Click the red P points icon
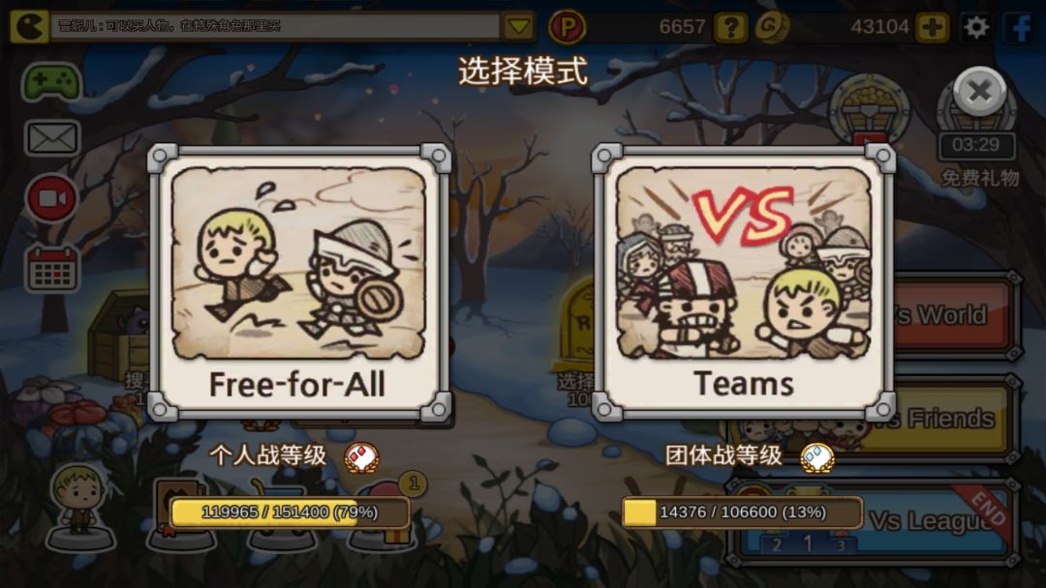Viewport: 1046px width, 588px height. (567, 27)
